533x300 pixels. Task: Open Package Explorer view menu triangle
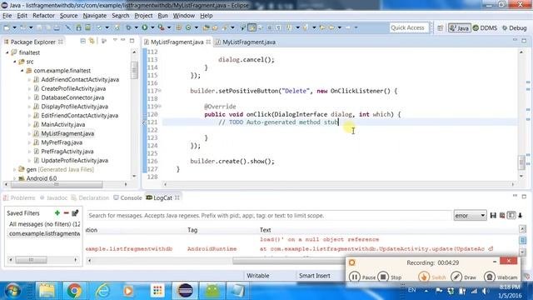pos(115,41)
